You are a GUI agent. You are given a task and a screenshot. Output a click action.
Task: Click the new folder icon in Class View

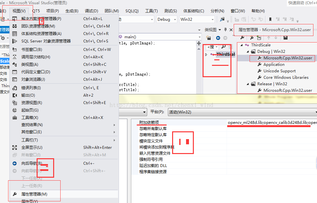[208, 38]
